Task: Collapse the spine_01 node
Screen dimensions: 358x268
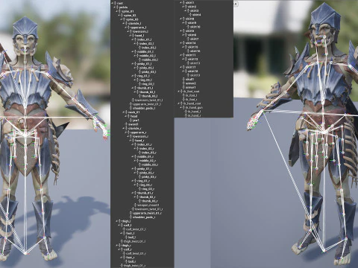Action: [117, 11]
